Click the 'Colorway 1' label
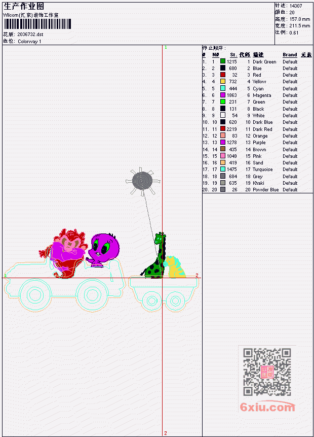314x437 pixels. tap(29, 42)
